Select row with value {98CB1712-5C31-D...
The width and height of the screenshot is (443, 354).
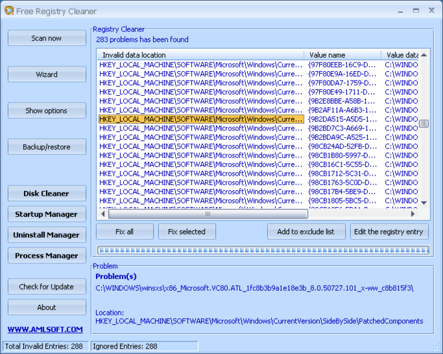tap(258, 173)
